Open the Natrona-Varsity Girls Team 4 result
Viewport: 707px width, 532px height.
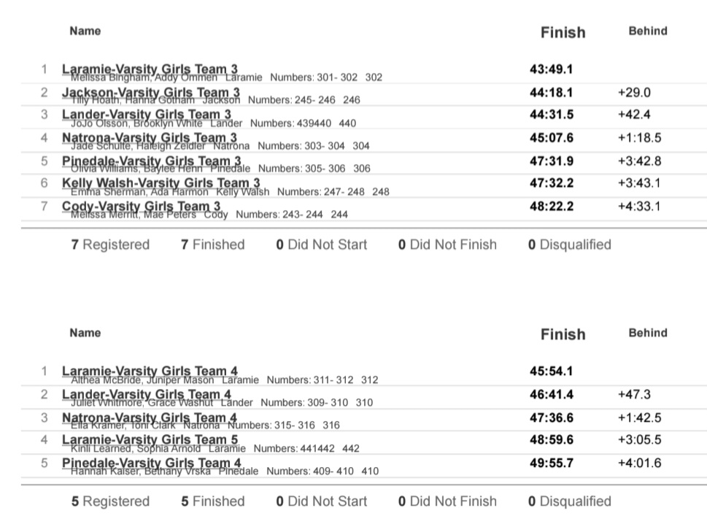pyautogui.click(x=149, y=417)
